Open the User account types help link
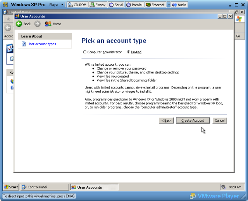The width and height of the screenshot is (248, 201). [42, 44]
